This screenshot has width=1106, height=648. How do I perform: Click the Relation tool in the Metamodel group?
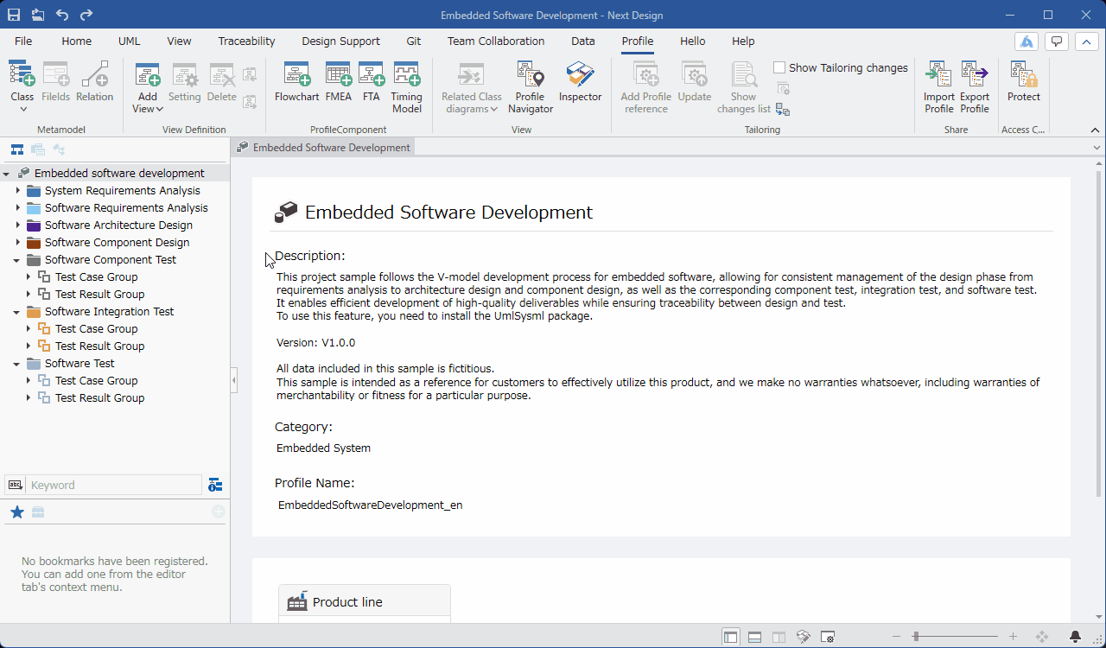(x=94, y=83)
